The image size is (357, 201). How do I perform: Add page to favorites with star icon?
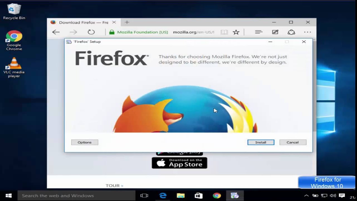[236, 32]
